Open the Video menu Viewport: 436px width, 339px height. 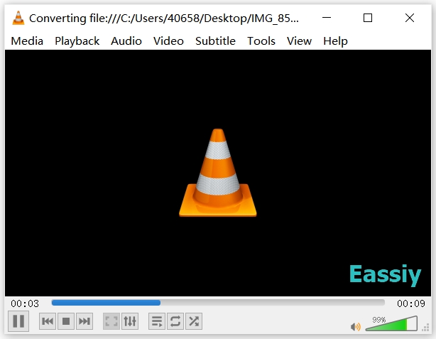tap(168, 41)
